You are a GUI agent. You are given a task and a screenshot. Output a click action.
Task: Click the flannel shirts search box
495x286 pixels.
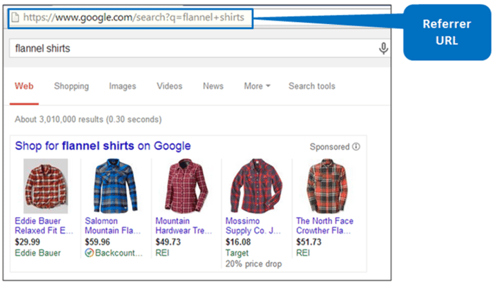point(199,48)
